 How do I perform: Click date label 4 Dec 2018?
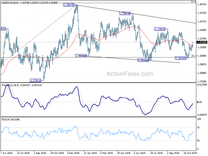pyautogui.click(x=73, y=153)
